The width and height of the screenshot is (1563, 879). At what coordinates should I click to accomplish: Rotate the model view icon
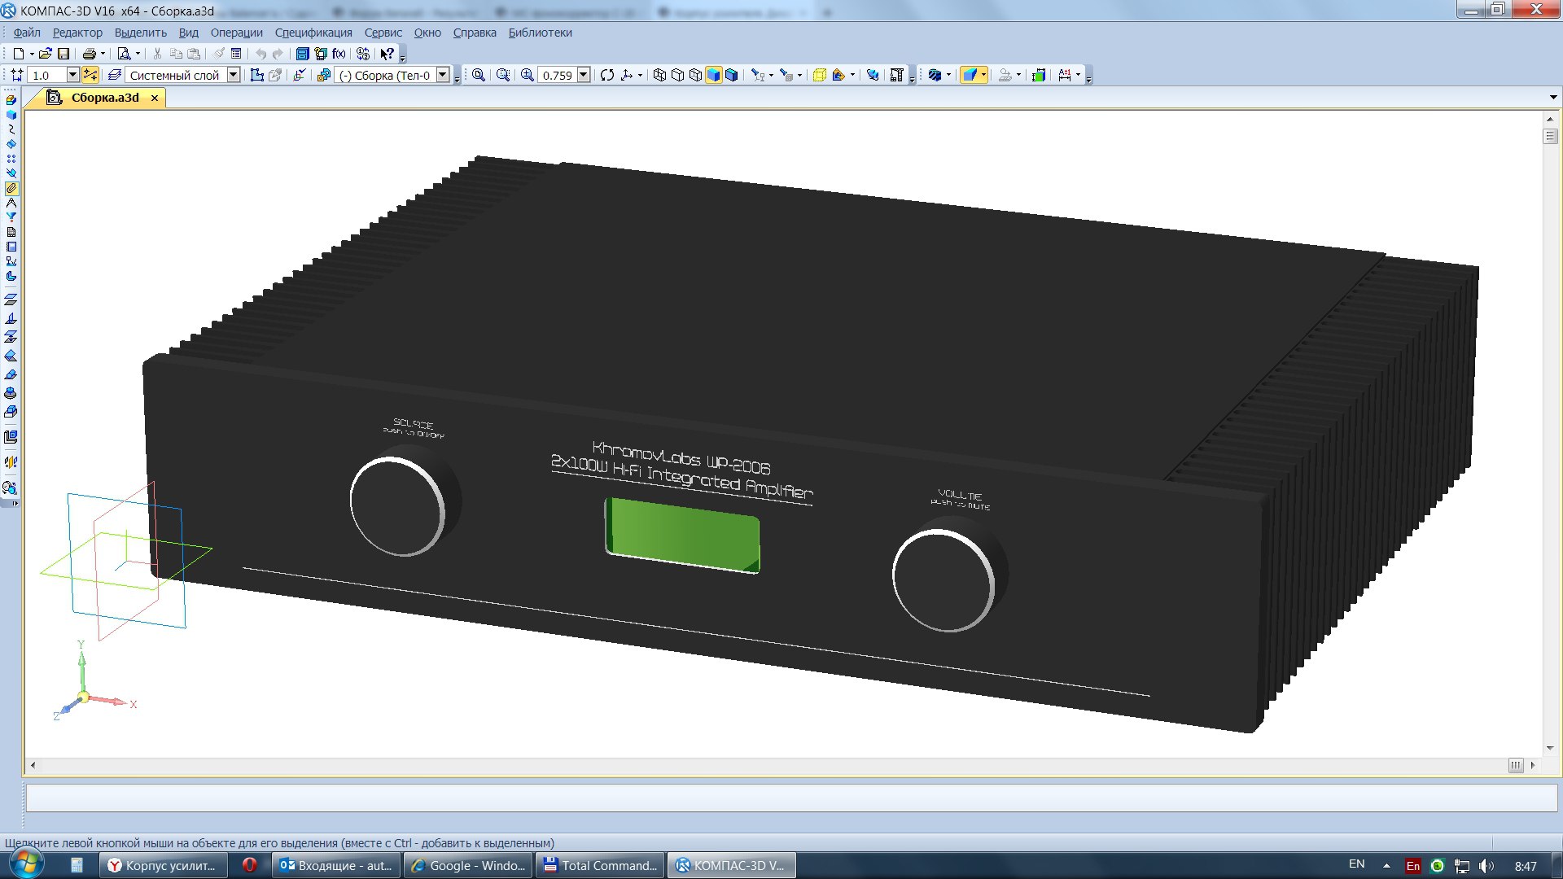point(607,75)
